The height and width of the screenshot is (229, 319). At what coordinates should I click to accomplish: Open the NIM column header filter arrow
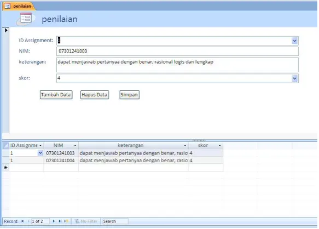(x=75, y=146)
